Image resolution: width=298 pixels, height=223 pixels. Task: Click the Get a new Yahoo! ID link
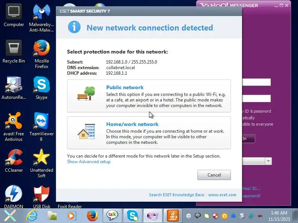tap(251, 188)
